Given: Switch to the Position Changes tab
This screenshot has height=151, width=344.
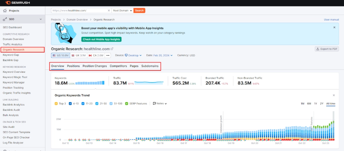Looking at the screenshot, I should 95,66.
